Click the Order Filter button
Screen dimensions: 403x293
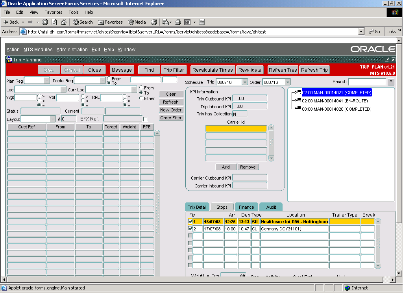[x=171, y=118]
